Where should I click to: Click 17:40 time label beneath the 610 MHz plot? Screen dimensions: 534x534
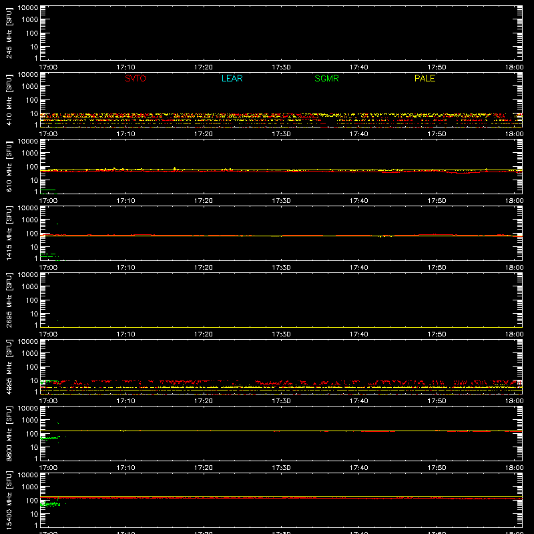click(x=358, y=201)
